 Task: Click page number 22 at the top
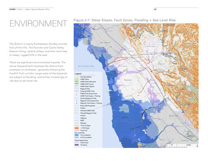[155, 9]
